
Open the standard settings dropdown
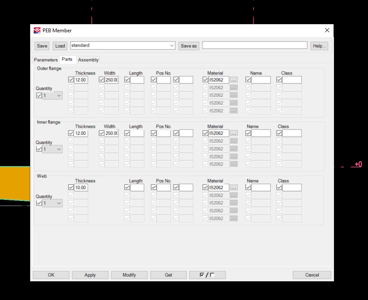click(x=172, y=45)
